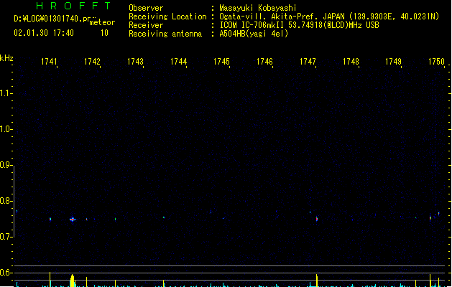Viewport: 452px width, 287px height.
Task: Click the observer name Masayuki Kobayashi
Action: [258, 8]
